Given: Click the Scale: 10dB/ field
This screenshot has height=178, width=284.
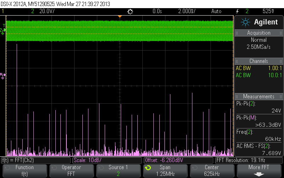Looking at the screenshot, I should pos(107,160).
